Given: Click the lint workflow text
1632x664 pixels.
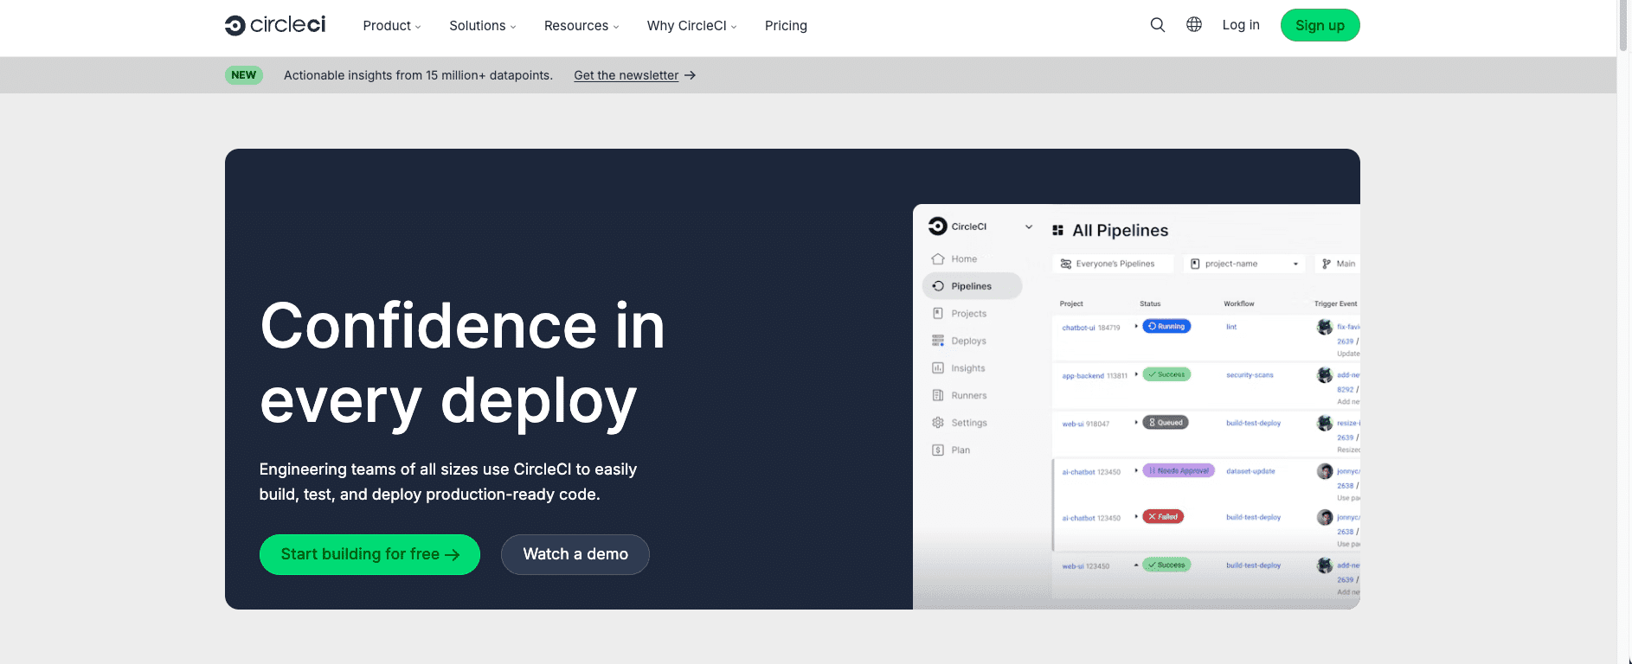Looking at the screenshot, I should point(1231,327).
